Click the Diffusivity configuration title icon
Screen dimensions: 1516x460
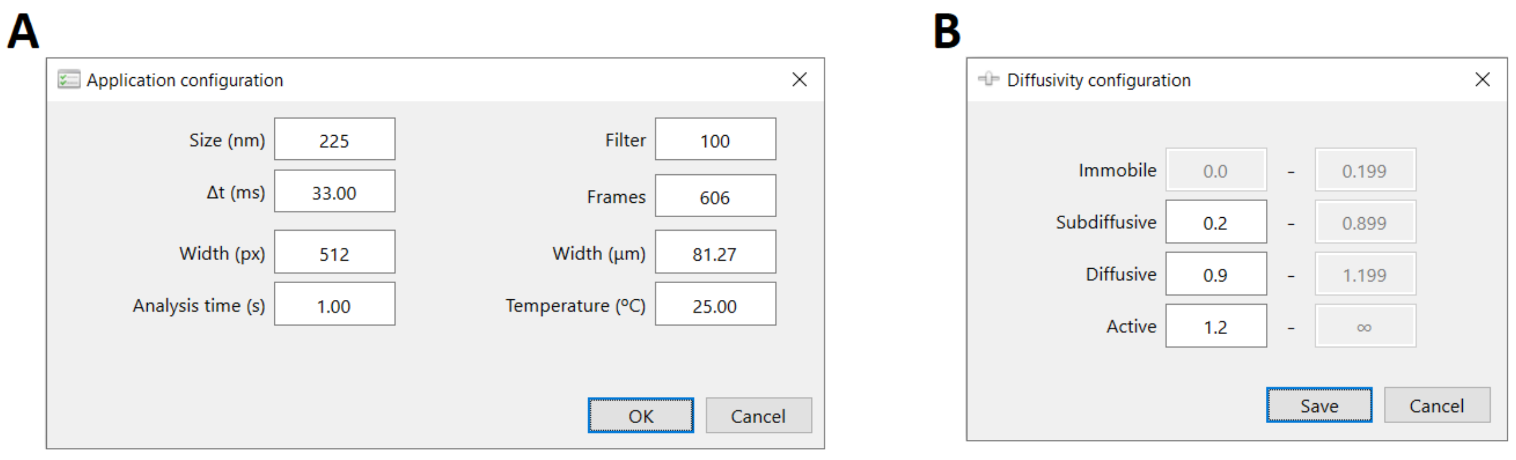click(x=988, y=79)
